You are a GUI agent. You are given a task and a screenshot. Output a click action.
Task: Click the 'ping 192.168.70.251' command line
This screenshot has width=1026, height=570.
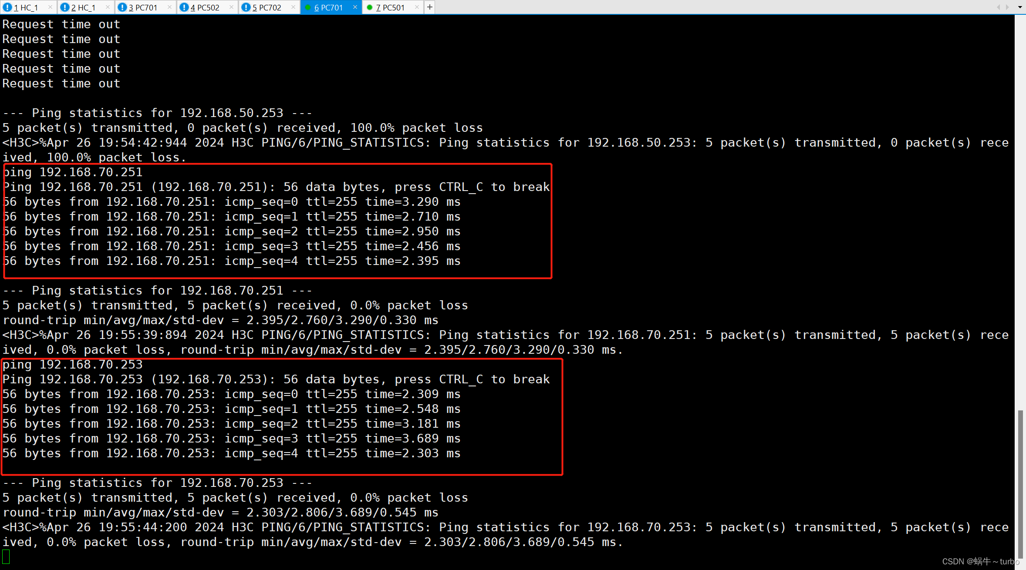(73, 172)
